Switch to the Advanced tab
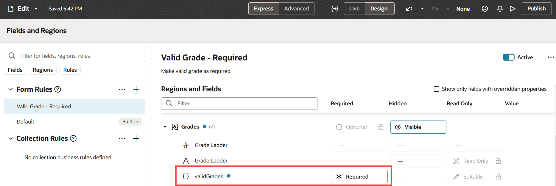The width and height of the screenshot is (556, 186). tap(296, 9)
